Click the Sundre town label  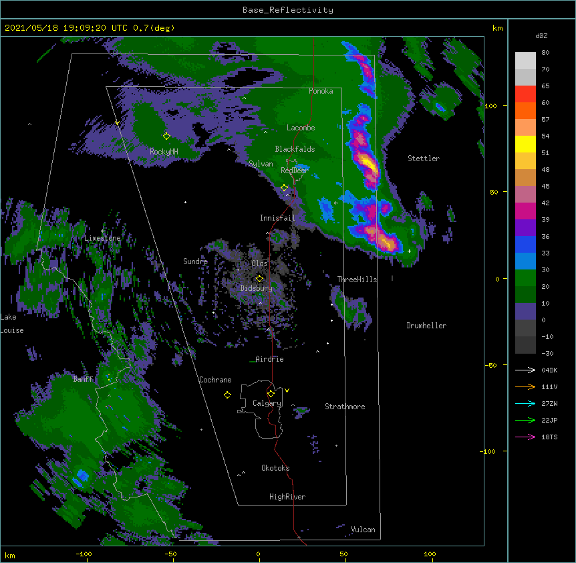195,261
